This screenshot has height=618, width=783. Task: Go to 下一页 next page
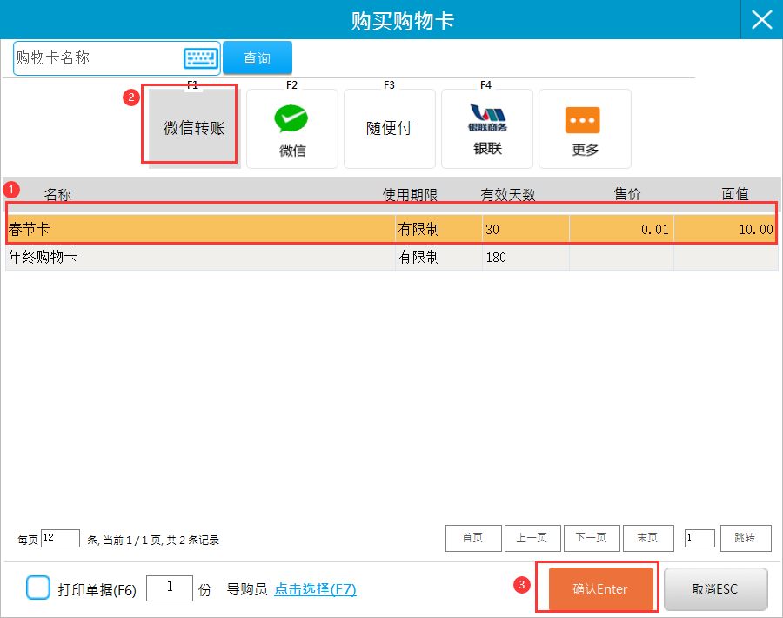591,538
